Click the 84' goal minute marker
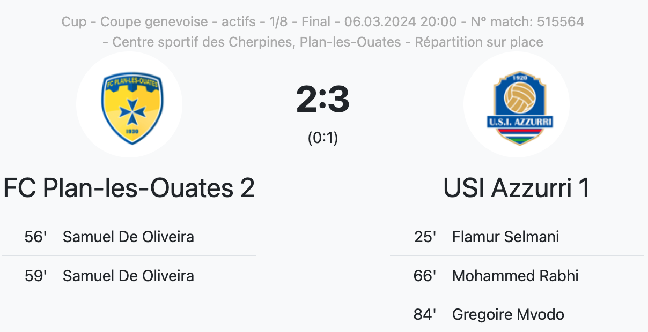This screenshot has width=648, height=332. click(425, 314)
